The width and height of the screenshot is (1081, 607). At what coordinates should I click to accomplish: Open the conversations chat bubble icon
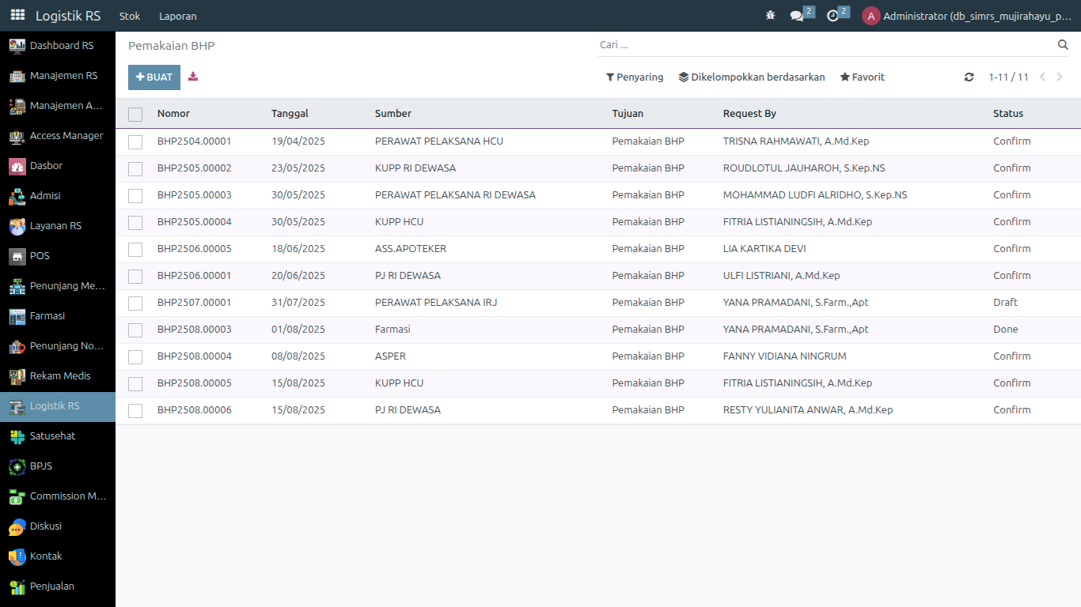click(797, 16)
